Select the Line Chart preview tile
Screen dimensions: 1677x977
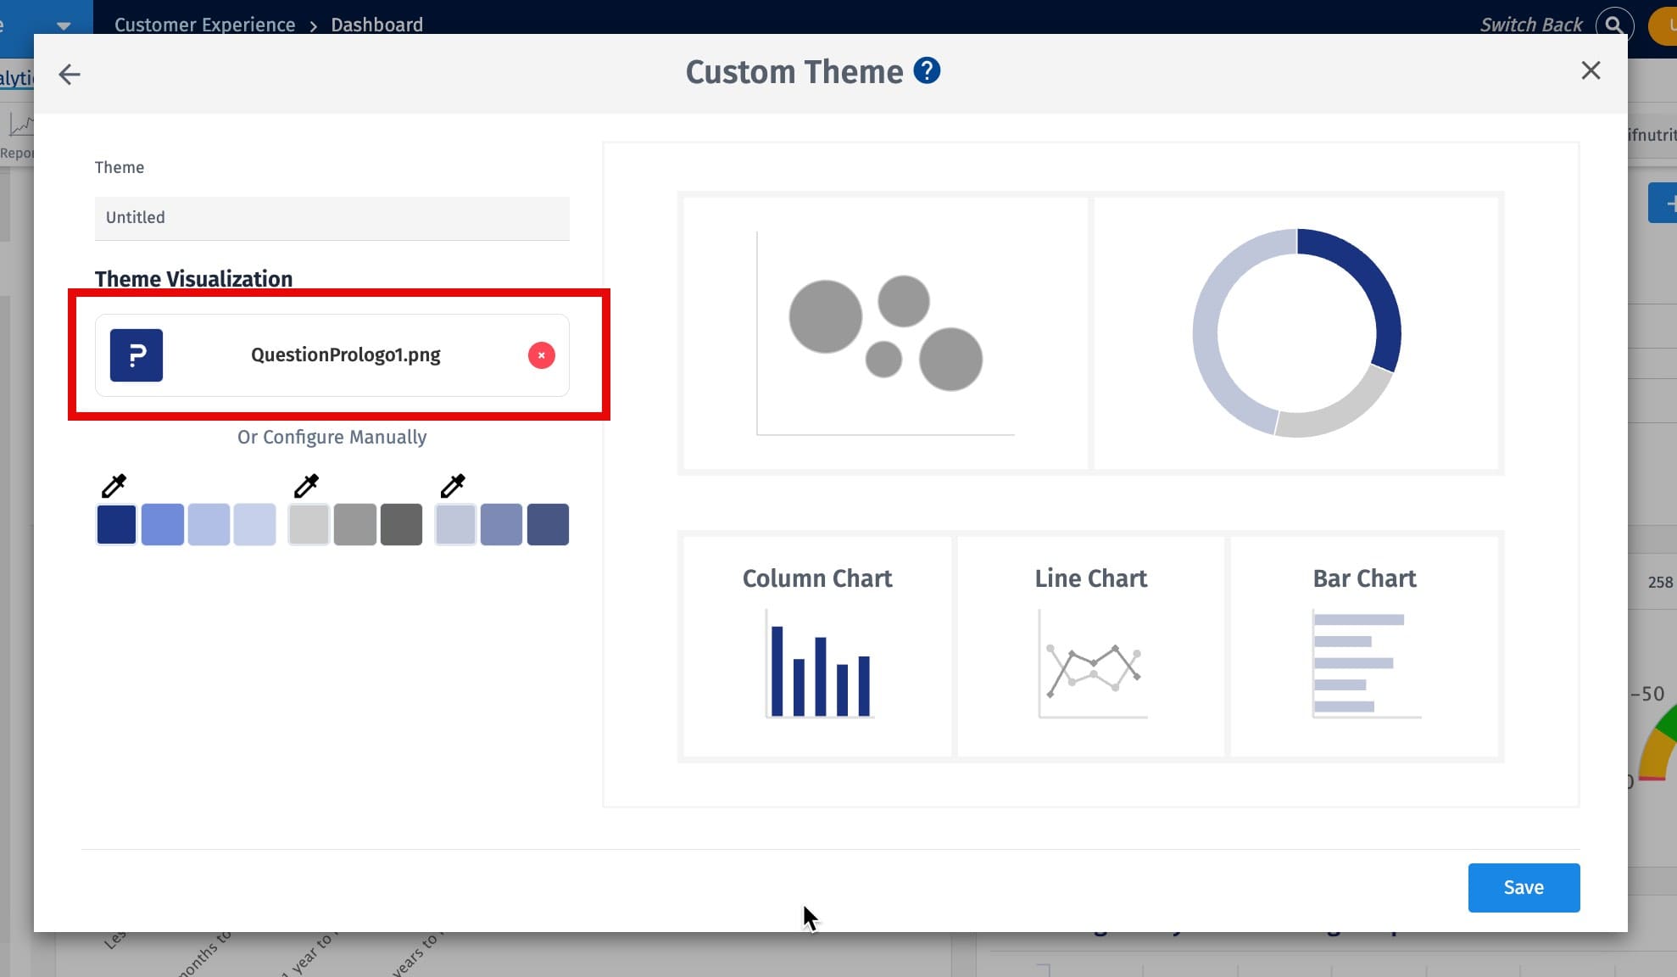(x=1090, y=645)
